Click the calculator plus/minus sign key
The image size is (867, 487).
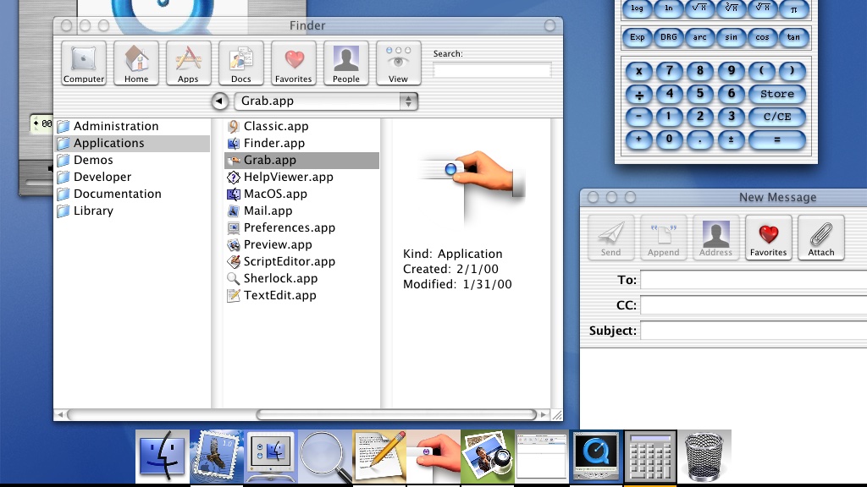click(x=731, y=140)
